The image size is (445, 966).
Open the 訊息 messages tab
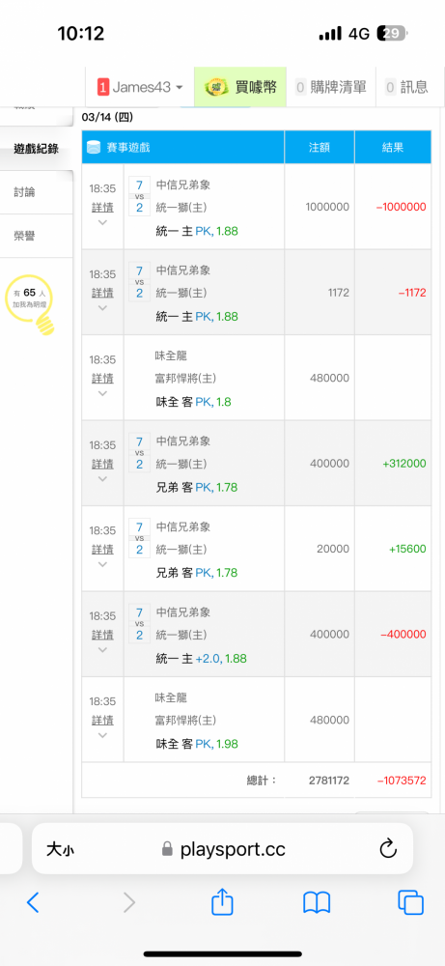point(406,88)
